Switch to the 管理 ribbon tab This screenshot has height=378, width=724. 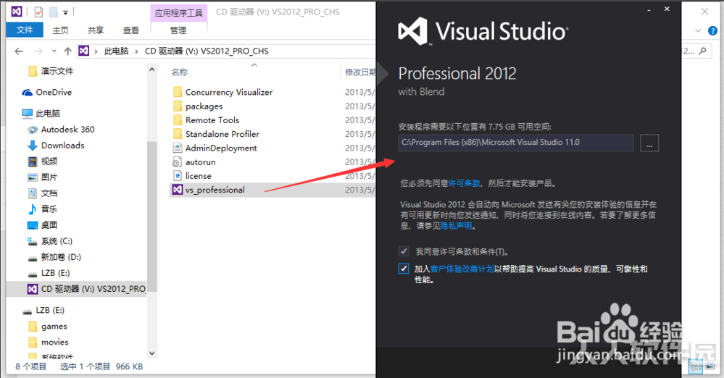(178, 30)
